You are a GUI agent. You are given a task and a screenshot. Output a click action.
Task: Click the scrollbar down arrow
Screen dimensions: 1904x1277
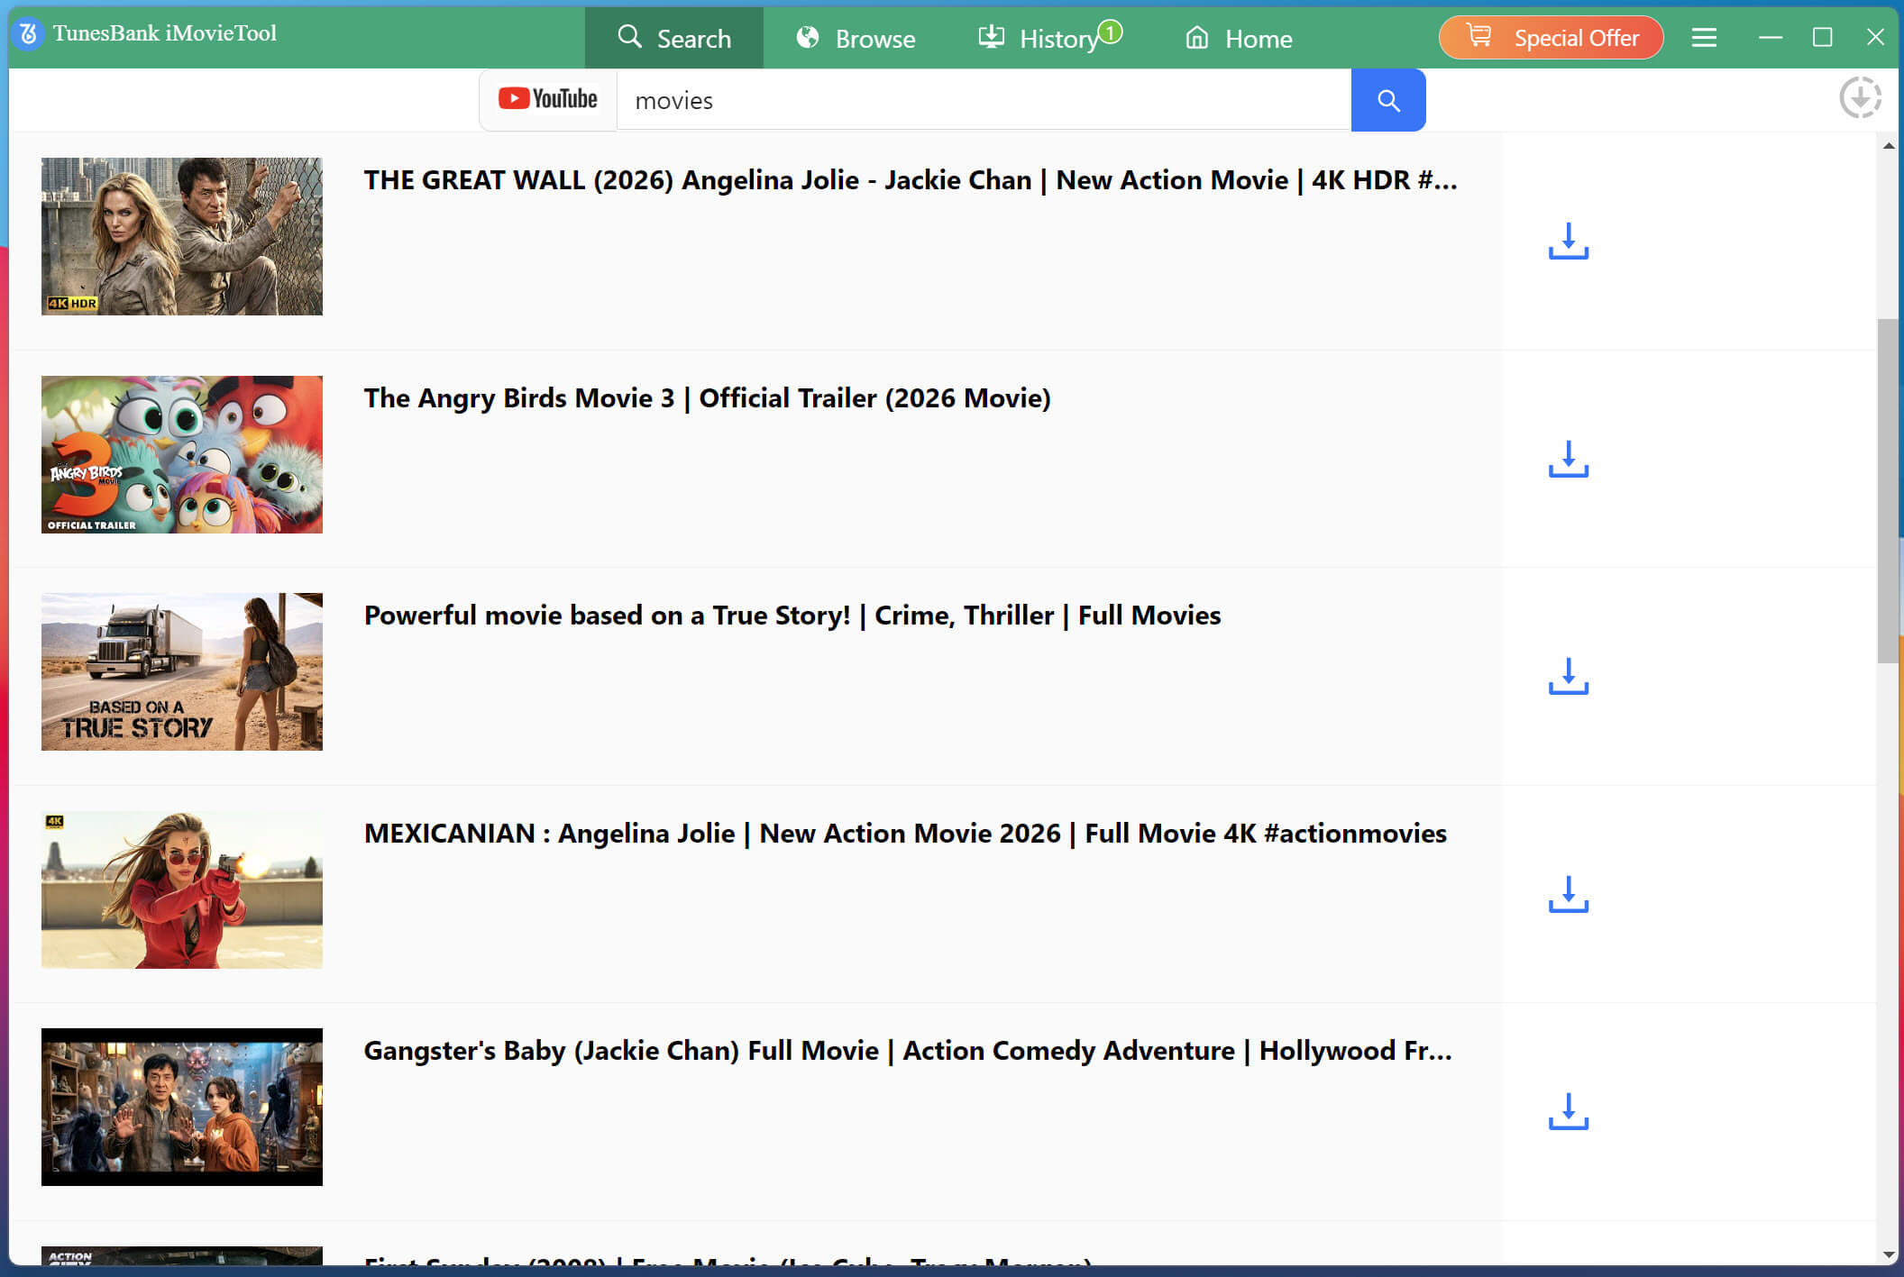pyautogui.click(x=1888, y=1254)
